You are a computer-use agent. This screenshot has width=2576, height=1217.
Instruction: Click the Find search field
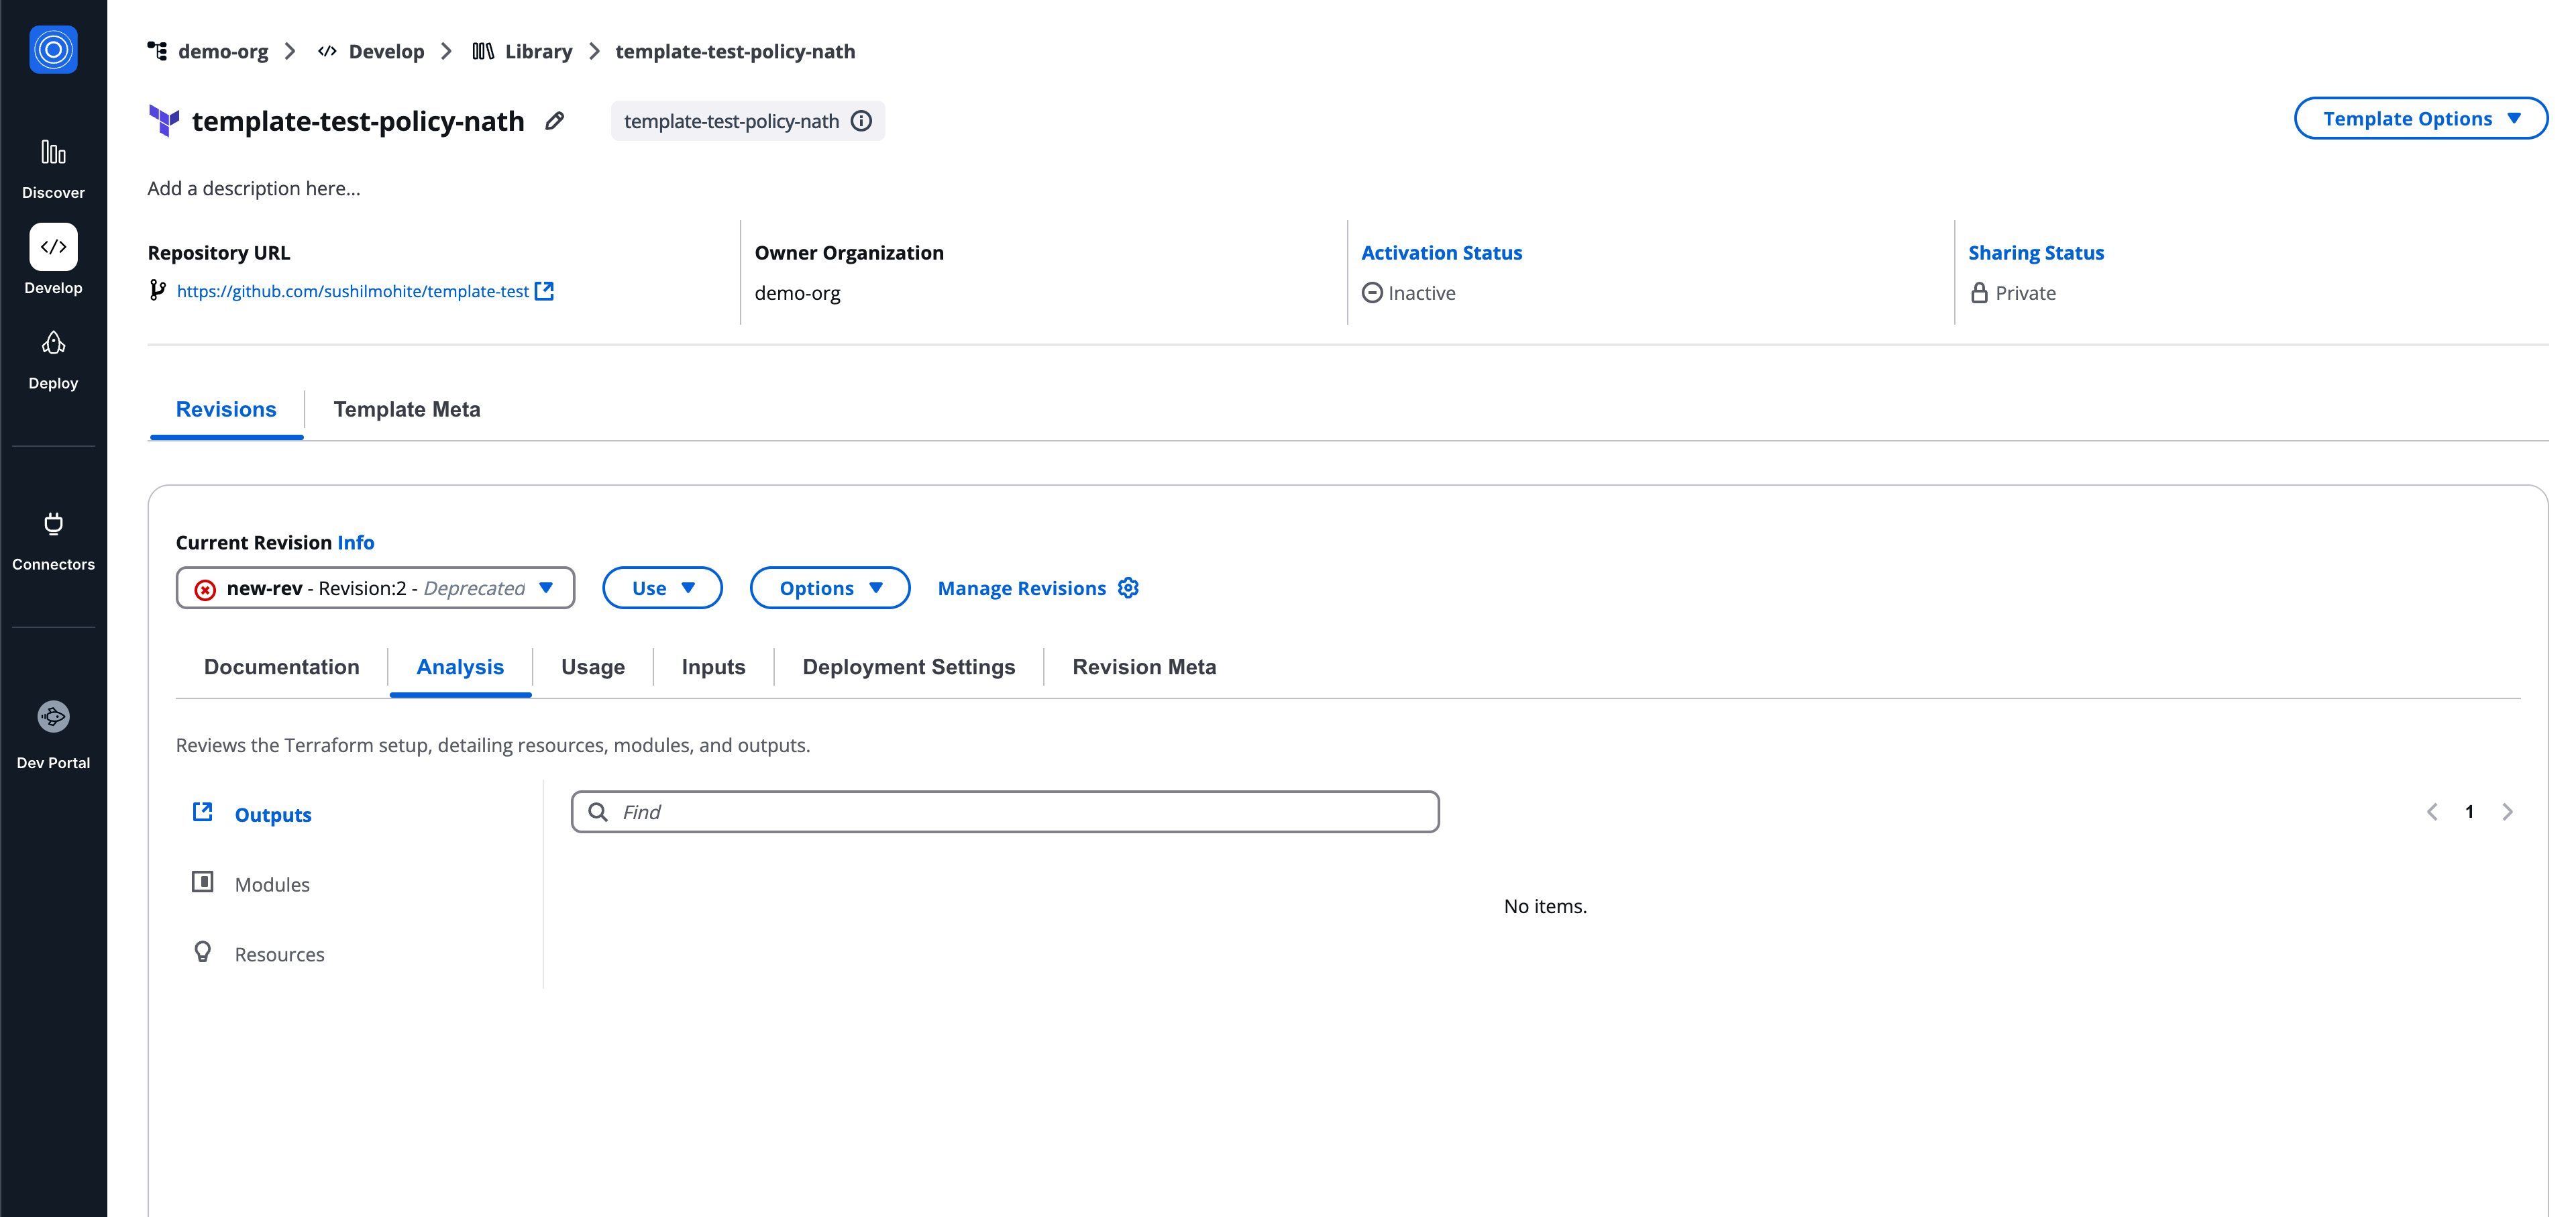coord(1005,812)
